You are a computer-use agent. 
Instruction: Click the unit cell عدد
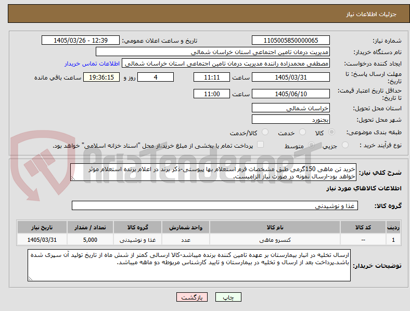point(186,240)
